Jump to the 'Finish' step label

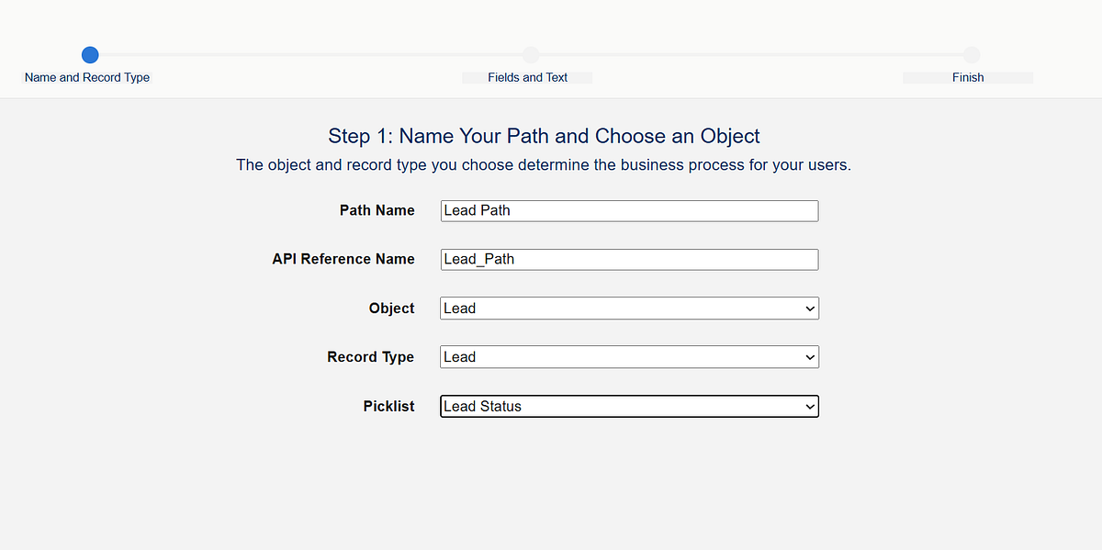[968, 78]
